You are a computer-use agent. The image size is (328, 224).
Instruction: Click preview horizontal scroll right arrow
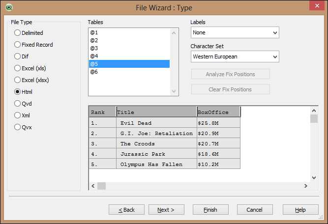click(306, 186)
